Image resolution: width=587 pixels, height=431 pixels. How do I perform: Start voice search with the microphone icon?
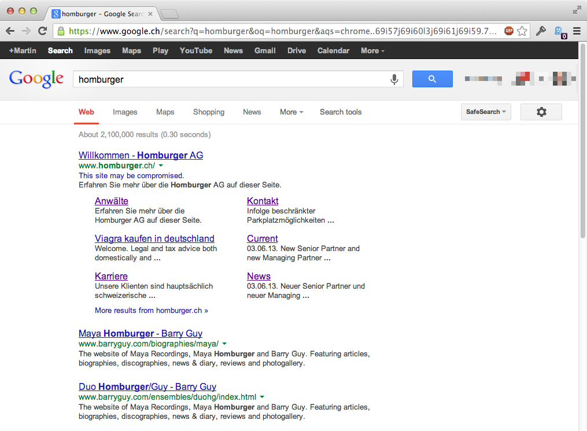[x=394, y=79]
